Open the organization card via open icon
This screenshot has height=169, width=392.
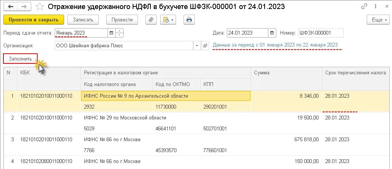pyautogui.click(x=205, y=45)
